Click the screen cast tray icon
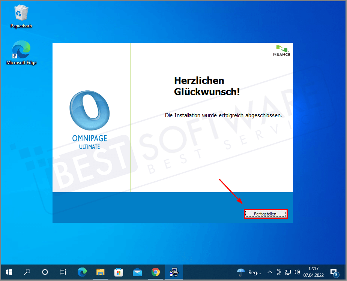 coord(279,272)
